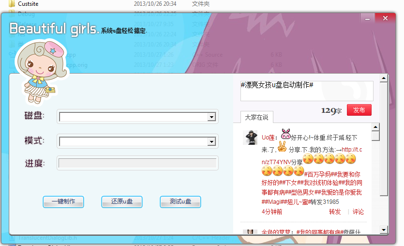Click the victory-hand emoticon in the post
Viewport: 404px width, 246px height.
point(283,146)
